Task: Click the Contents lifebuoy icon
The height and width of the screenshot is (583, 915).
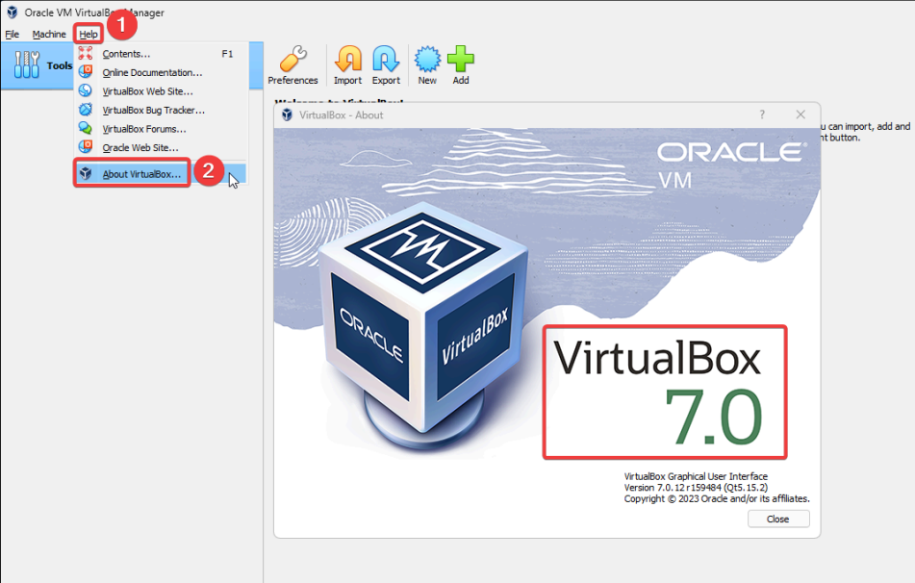Action: [x=86, y=53]
